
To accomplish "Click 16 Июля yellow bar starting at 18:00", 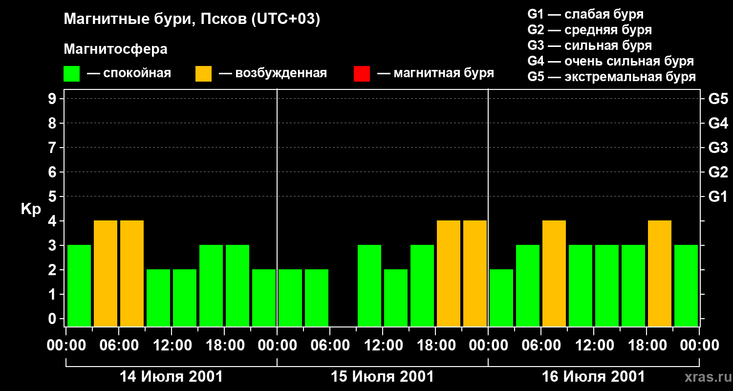I will pos(660,273).
